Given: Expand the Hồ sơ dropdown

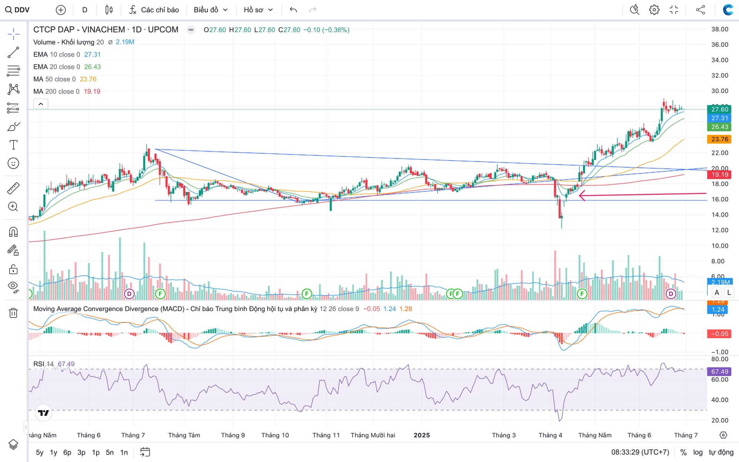Looking at the screenshot, I should tap(258, 10).
